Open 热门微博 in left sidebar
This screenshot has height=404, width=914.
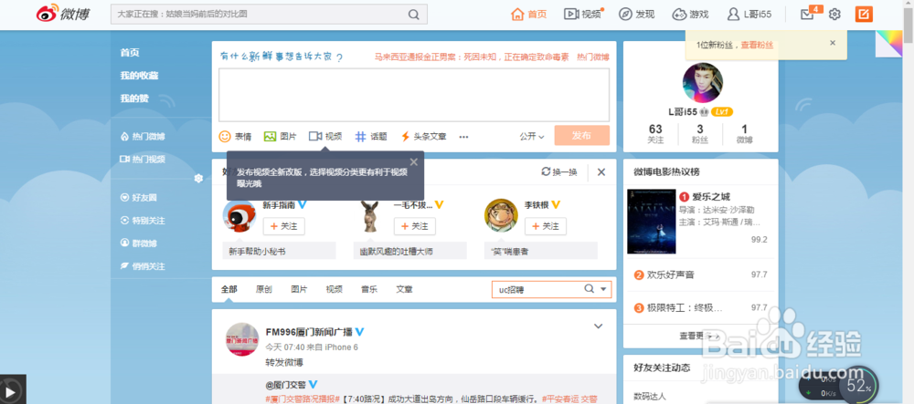[143, 137]
